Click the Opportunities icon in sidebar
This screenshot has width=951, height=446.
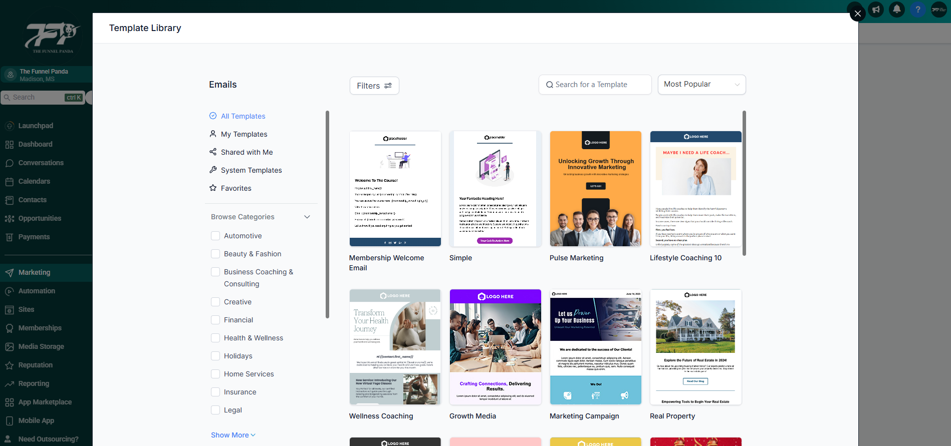click(x=10, y=218)
